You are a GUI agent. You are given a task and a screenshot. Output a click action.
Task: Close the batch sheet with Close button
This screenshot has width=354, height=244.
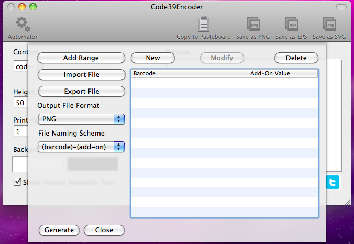point(104,230)
